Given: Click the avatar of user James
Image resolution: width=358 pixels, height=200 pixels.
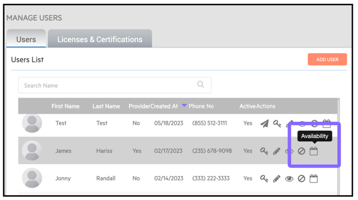Looking at the screenshot, I should [32, 150].
